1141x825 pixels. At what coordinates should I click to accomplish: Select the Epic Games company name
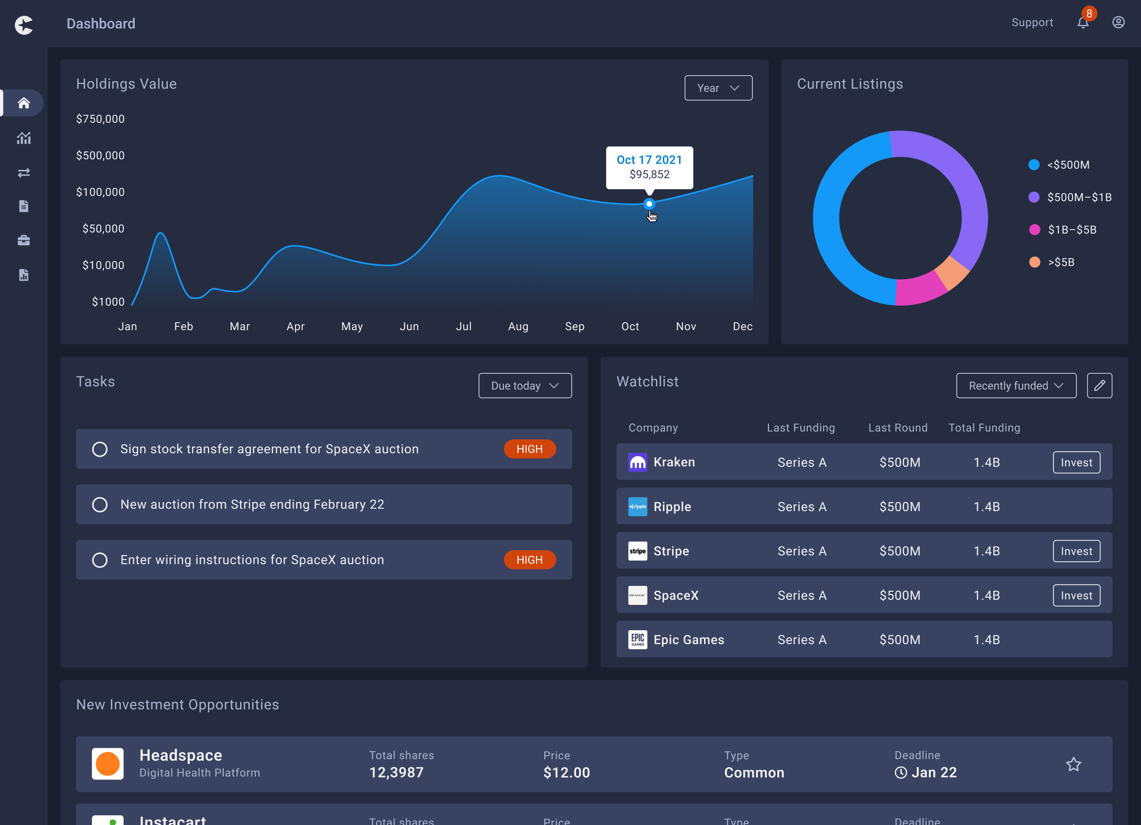689,639
